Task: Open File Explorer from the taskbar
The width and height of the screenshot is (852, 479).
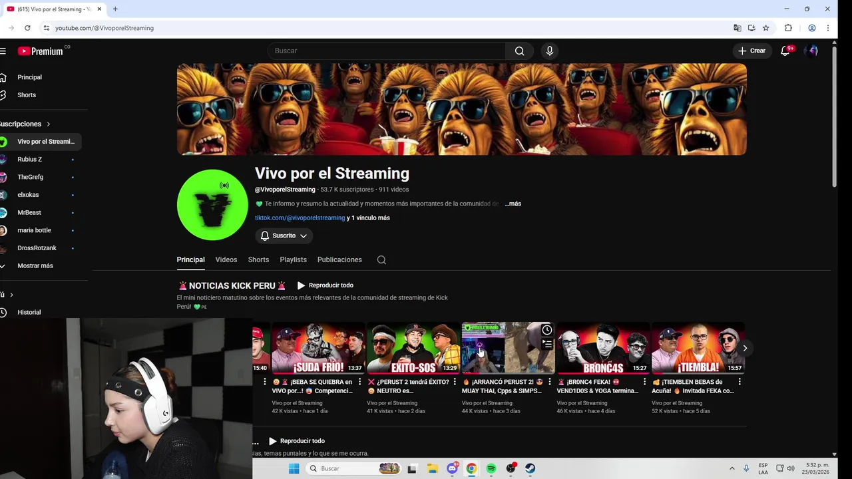Action: [x=431, y=468]
